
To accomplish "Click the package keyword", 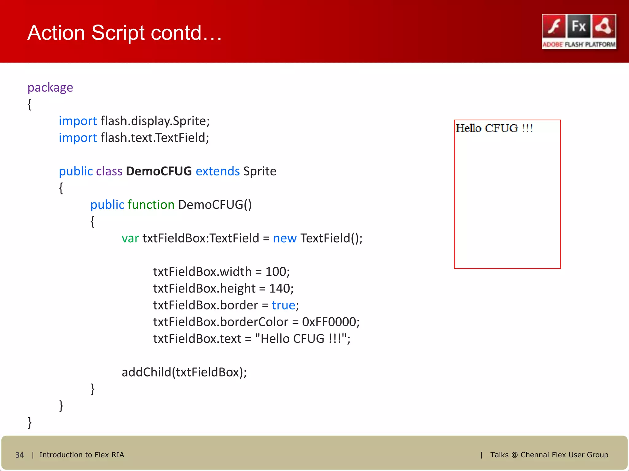I will [50, 87].
